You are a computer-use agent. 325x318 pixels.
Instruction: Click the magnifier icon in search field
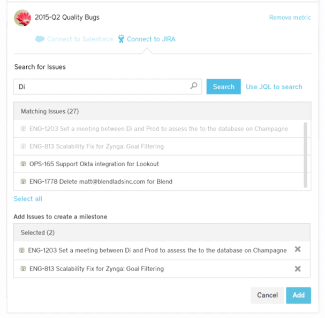coord(194,86)
